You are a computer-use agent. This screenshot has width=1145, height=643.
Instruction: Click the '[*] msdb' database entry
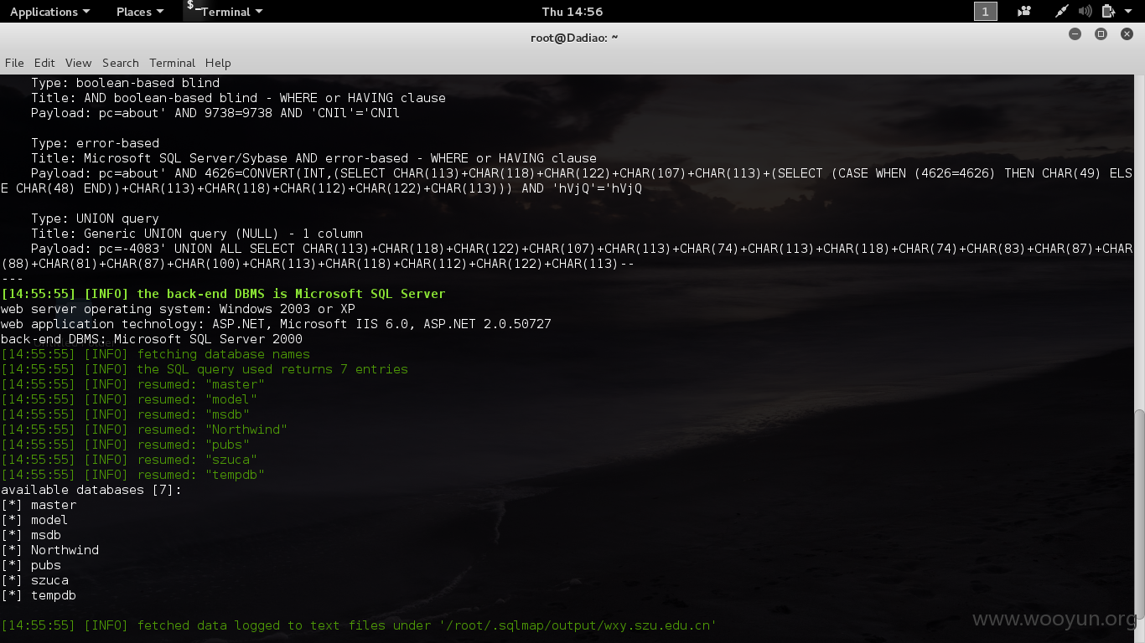pyautogui.click(x=31, y=535)
